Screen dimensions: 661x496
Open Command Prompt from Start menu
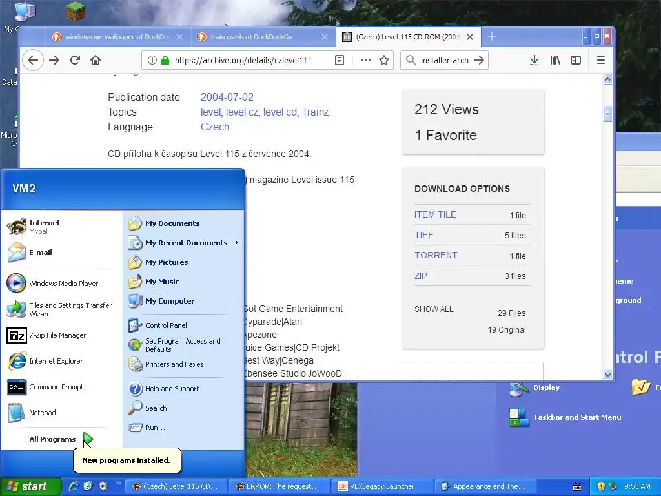pyautogui.click(x=61, y=387)
